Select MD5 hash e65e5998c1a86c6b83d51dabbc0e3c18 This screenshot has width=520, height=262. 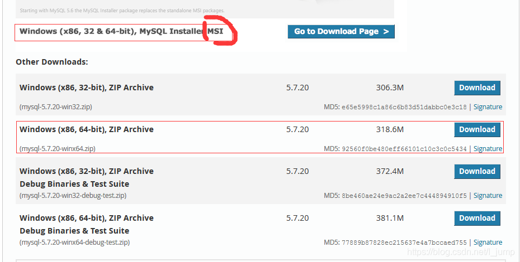pyautogui.click(x=404, y=107)
